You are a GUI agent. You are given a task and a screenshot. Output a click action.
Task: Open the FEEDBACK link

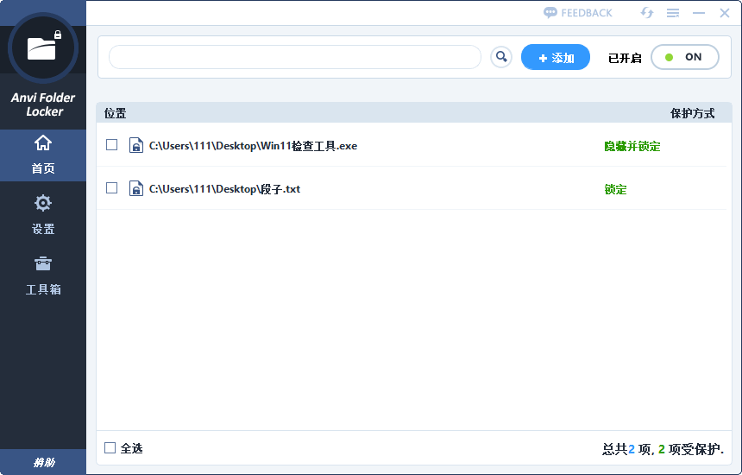577,13
